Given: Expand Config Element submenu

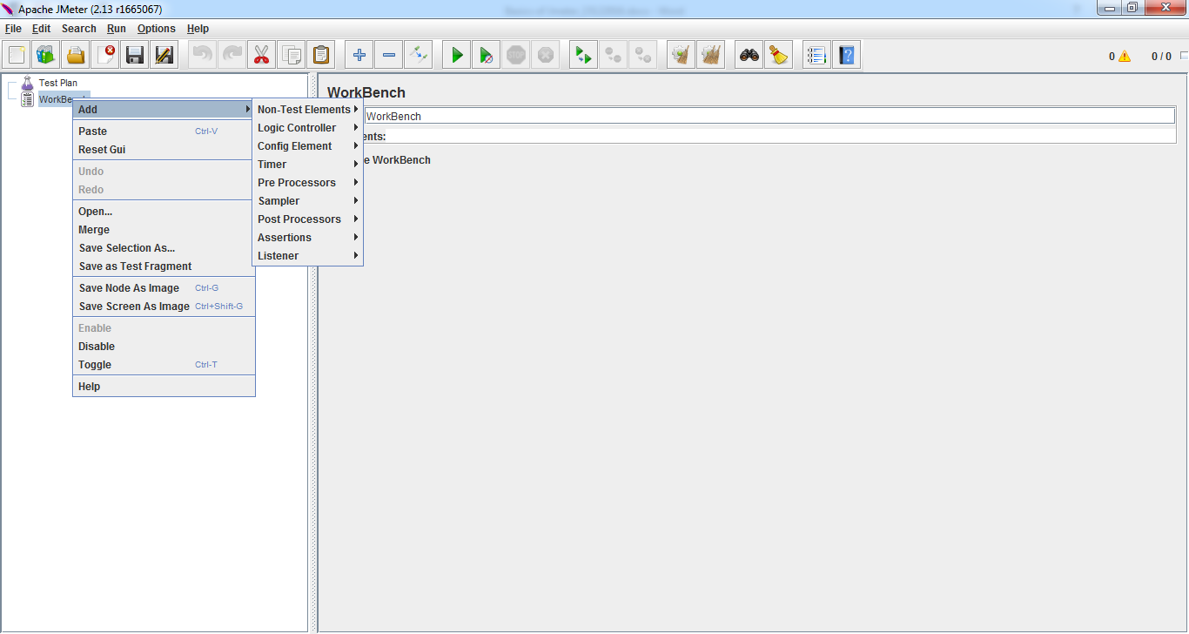Looking at the screenshot, I should (x=307, y=146).
